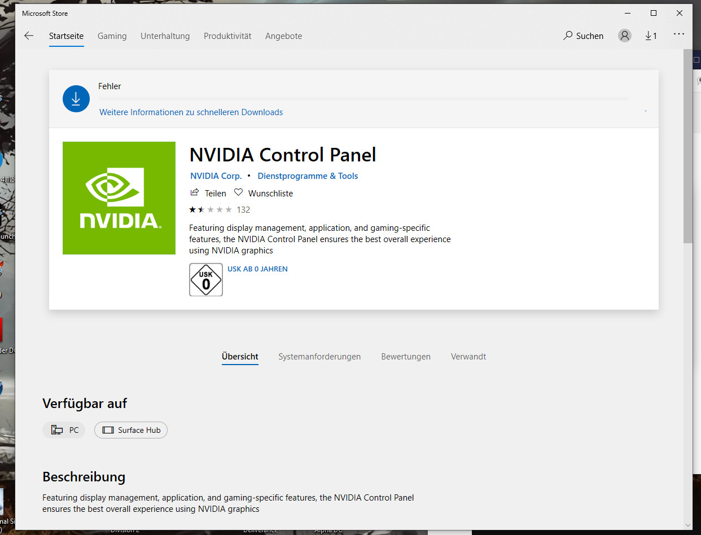The image size is (701, 535).
Task: Click the Verfügbar auf heading
Action: [x=85, y=404]
